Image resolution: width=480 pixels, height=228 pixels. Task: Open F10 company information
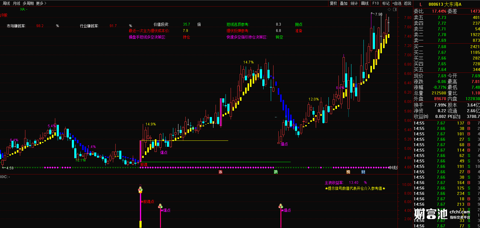pos(376,3)
